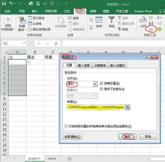Open data validation dropdown arrow

pyautogui.click(x=155, y=29)
